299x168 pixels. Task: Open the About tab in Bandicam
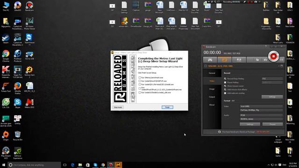click(212, 105)
